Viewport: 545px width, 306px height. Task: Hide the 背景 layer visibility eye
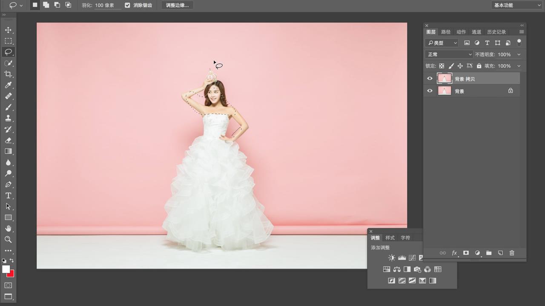430,91
